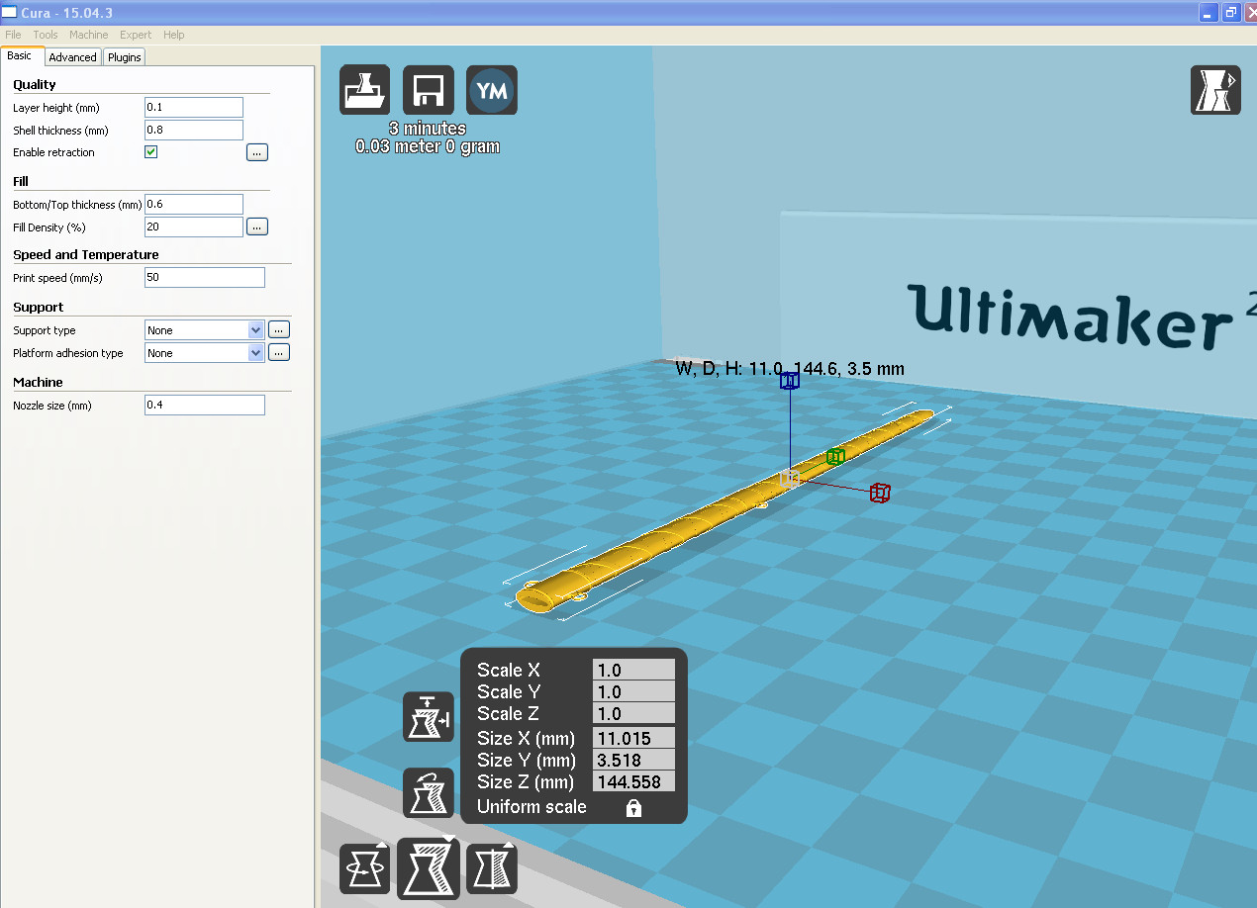
Task: Click the To max scale icon
Action: [x=429, y=717]
